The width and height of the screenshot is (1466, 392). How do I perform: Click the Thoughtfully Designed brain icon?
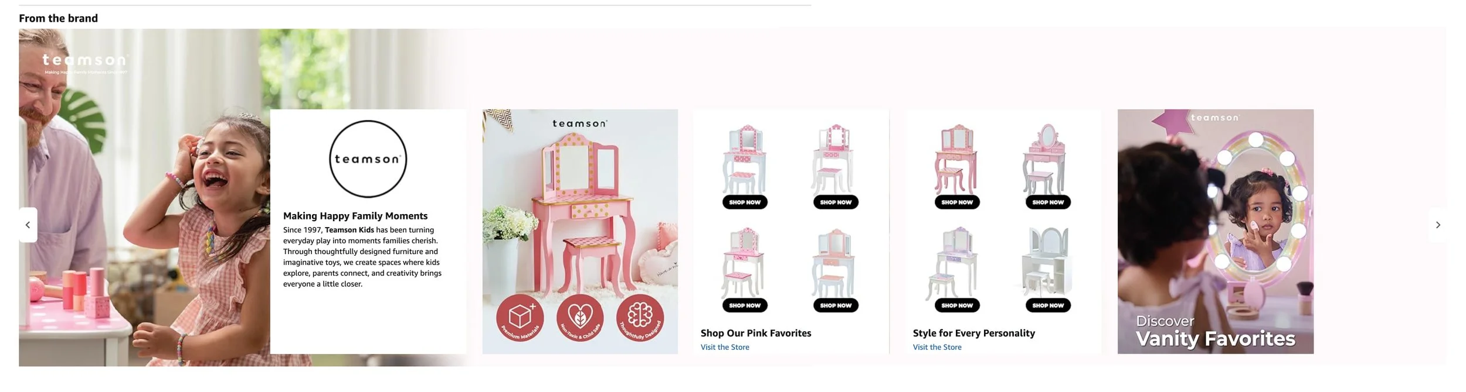640,318
